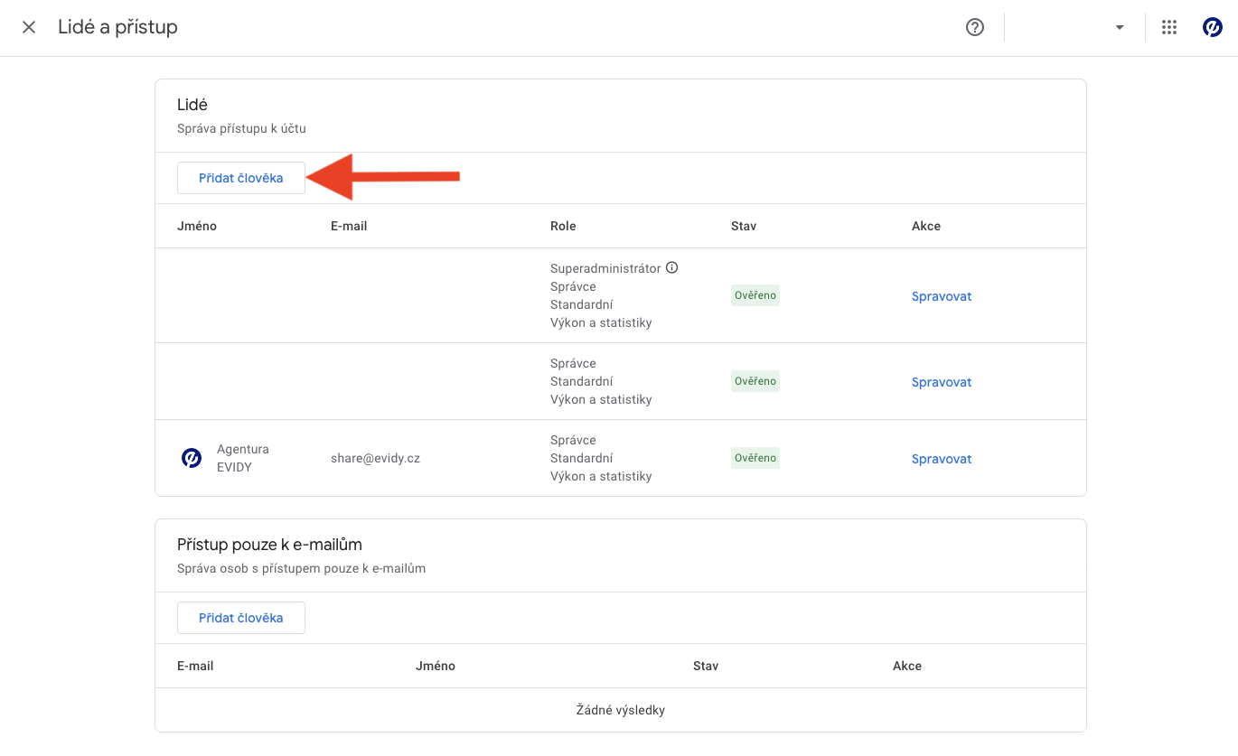Click the Role column header
The height and width of the screenshot is (756, 1238).
(x=563, y=226)
